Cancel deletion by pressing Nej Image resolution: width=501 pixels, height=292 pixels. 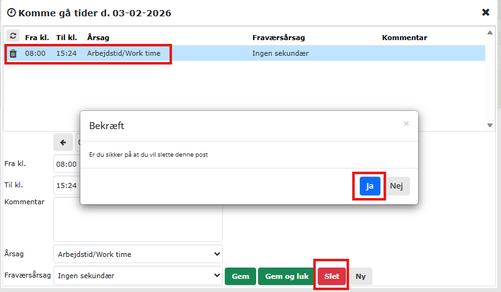click(397, 186)
